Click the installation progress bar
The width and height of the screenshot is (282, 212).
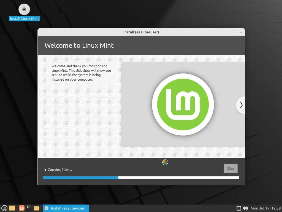[141, 178]
